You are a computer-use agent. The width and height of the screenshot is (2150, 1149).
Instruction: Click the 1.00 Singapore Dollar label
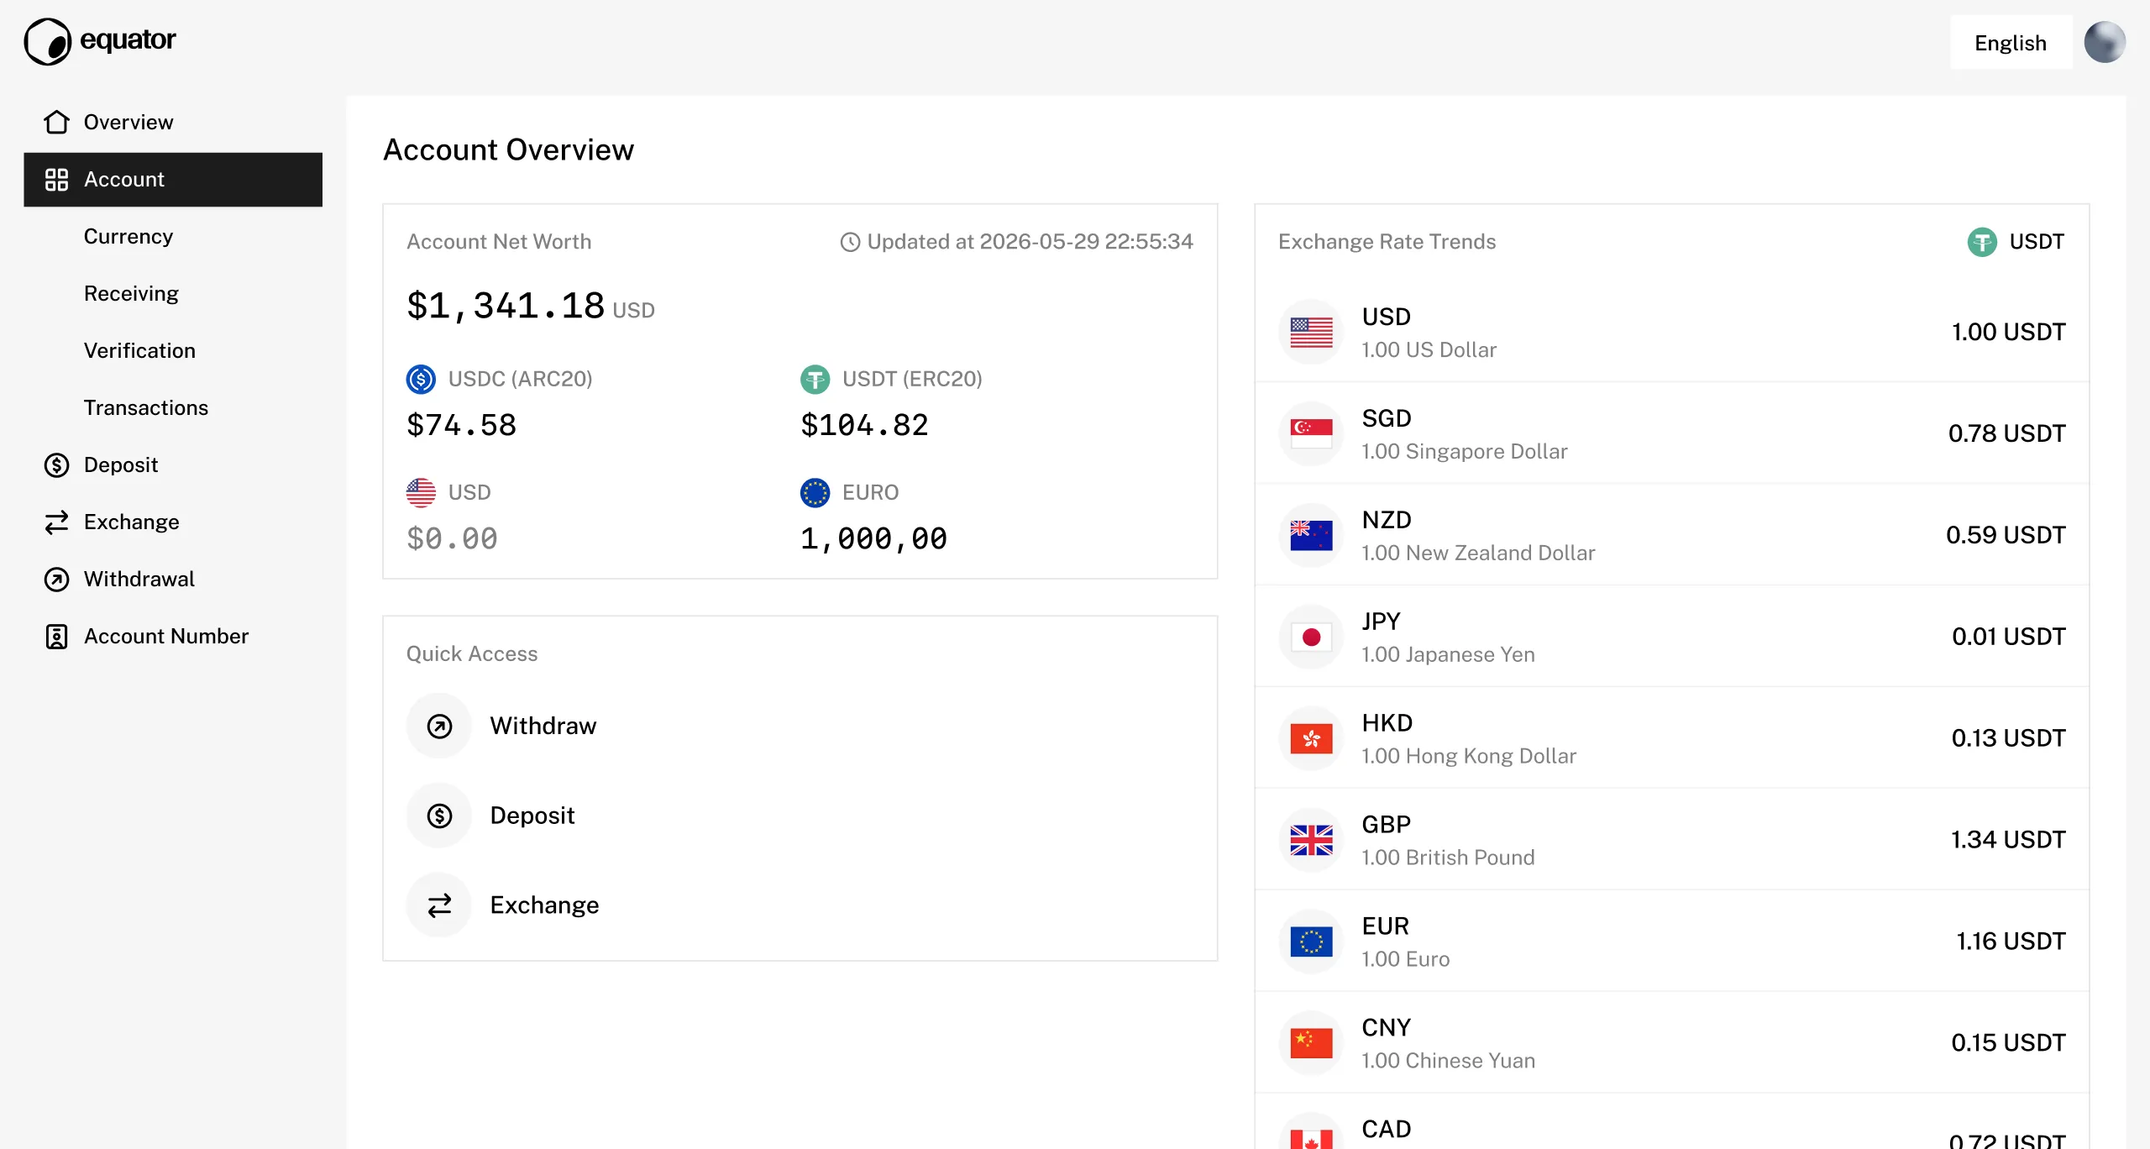[1464, 452]
